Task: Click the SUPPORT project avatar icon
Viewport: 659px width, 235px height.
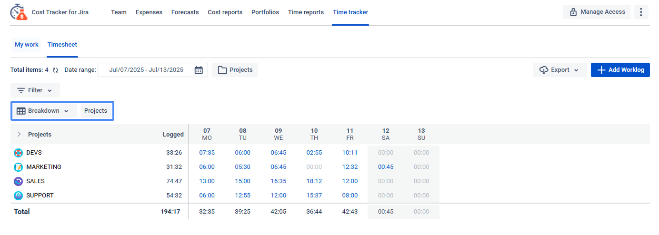Action: (x=19, y=196)
